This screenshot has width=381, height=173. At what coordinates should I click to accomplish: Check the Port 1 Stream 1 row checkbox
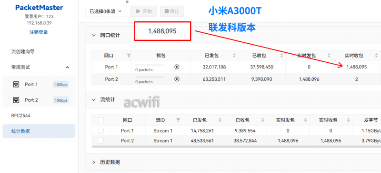[100, 131]
